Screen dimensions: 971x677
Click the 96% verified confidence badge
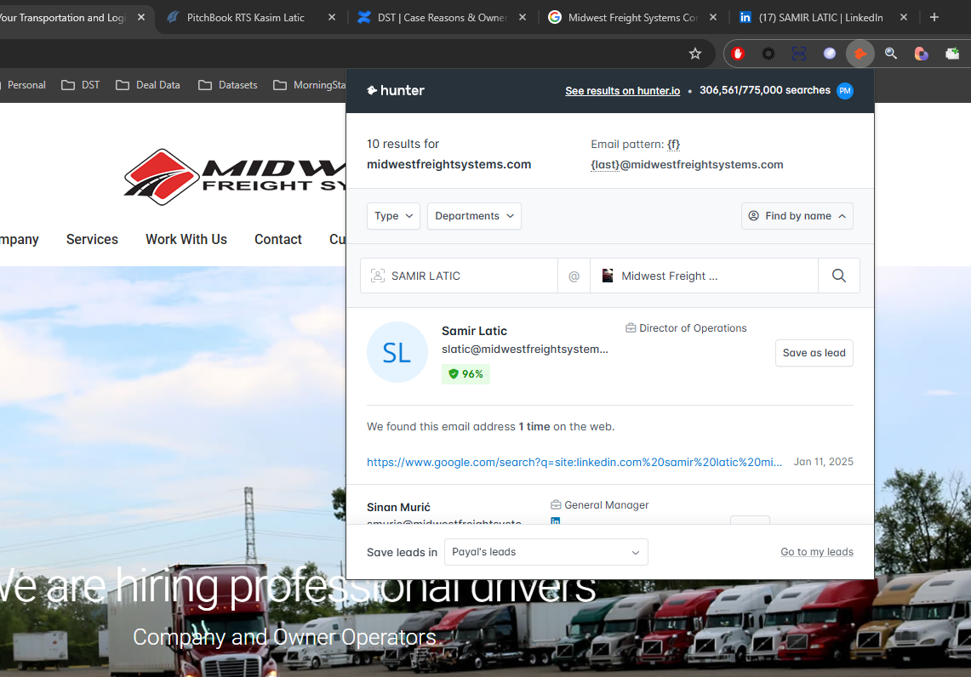click(466, 374)
